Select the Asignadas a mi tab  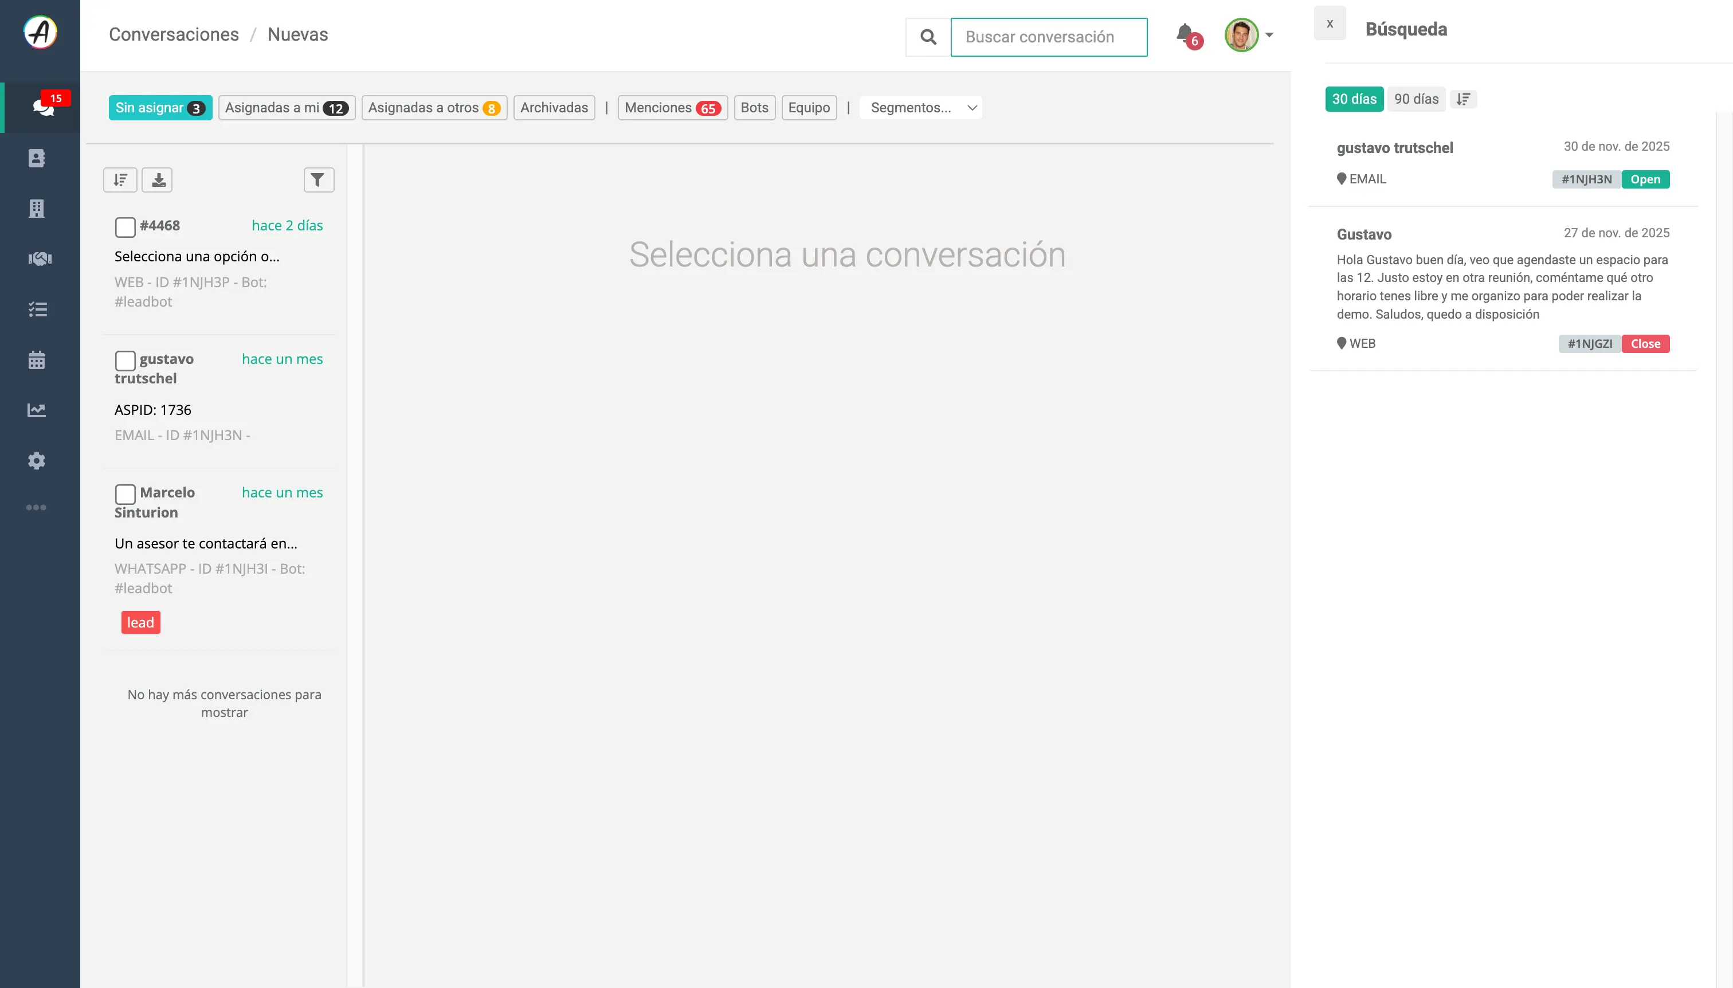point(287,108)
